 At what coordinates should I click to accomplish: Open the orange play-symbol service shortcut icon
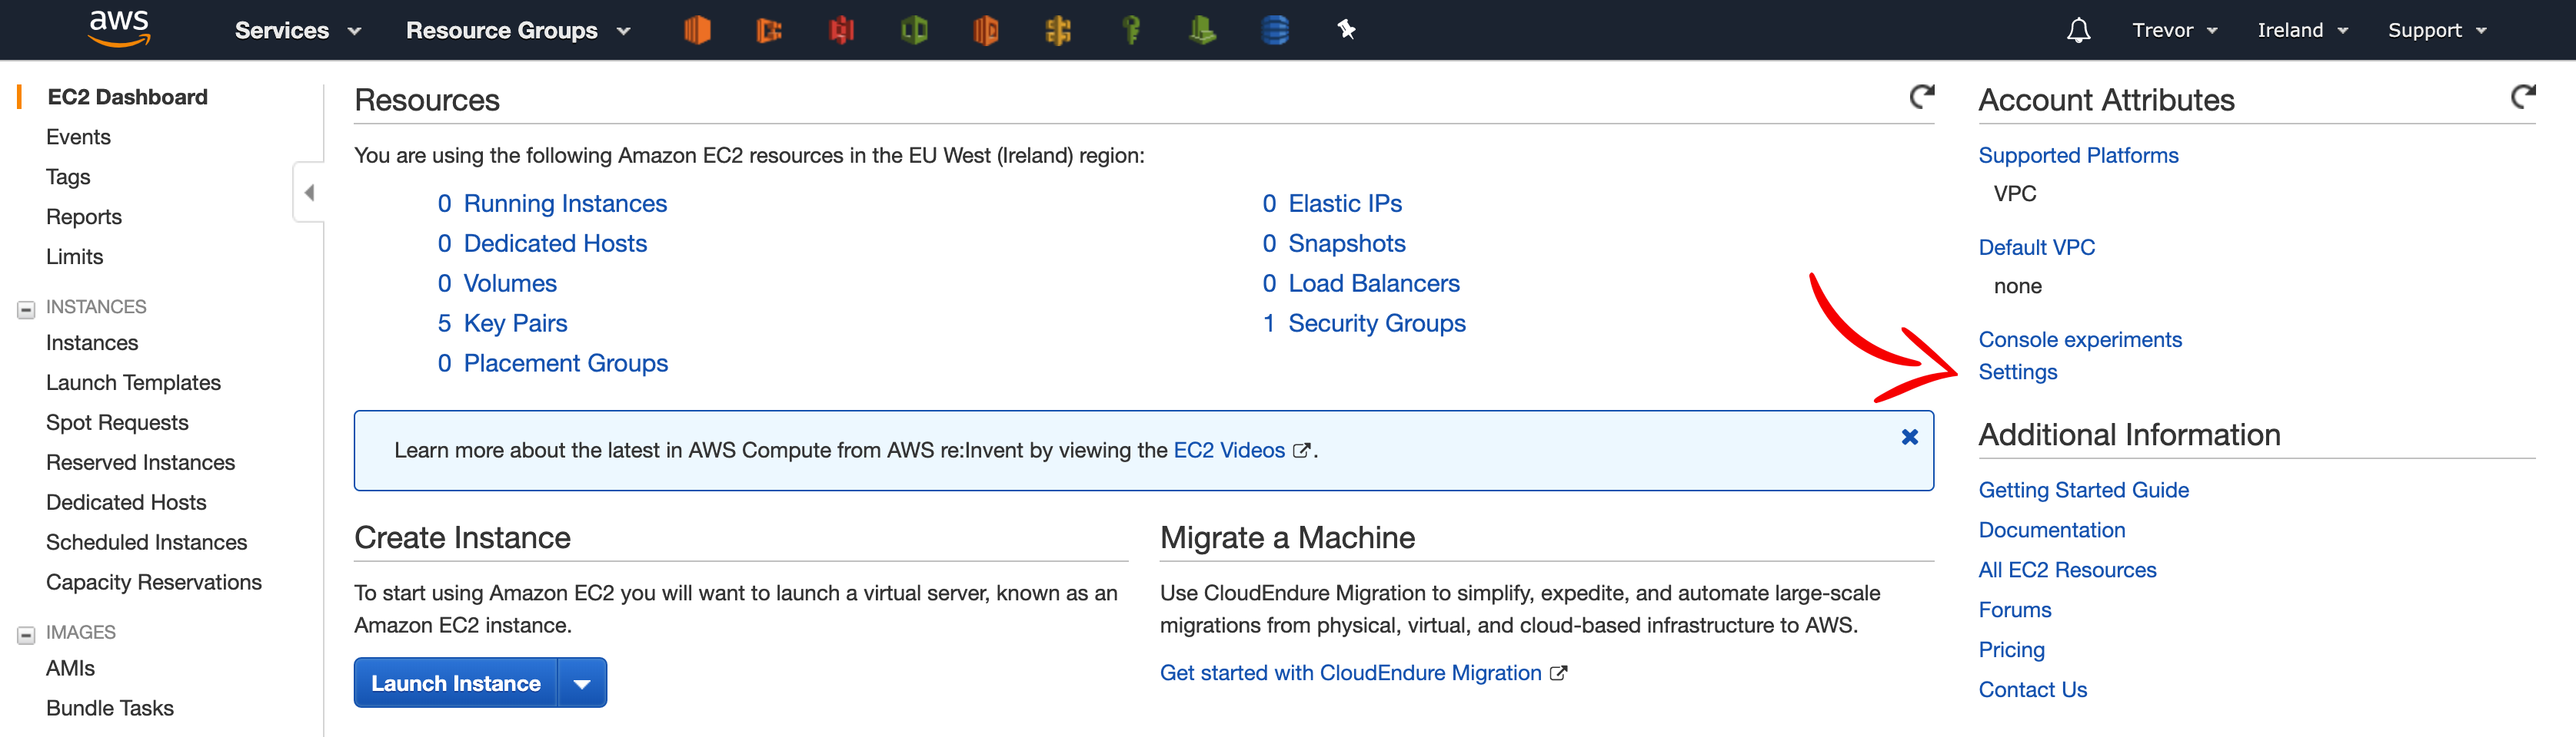tap(986, 30)
